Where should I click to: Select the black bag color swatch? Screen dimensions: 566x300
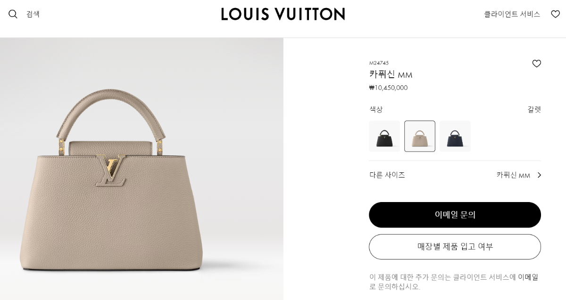pos(384,136)
